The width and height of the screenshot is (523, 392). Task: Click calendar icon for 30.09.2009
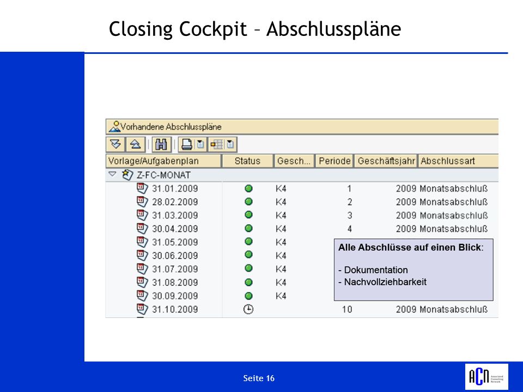tap(142, 295)
